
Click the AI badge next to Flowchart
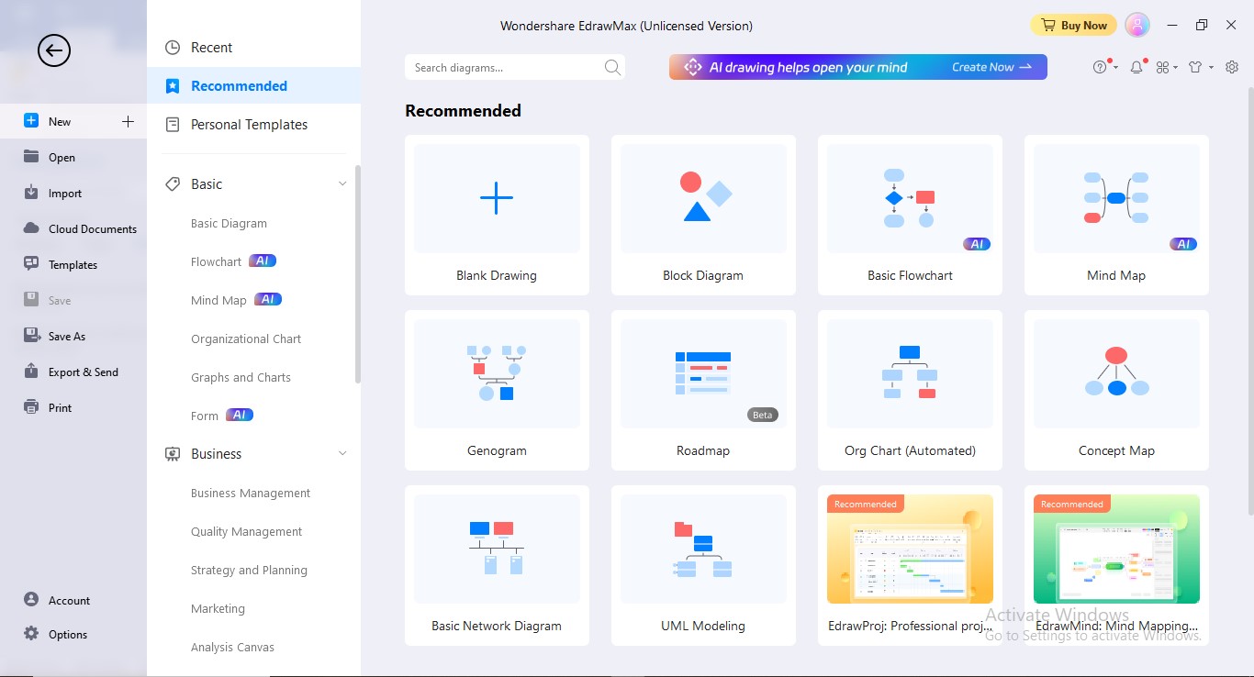263,261
